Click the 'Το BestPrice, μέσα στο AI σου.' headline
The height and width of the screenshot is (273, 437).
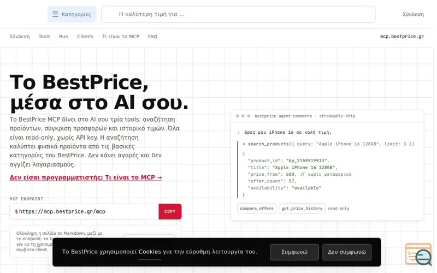click(99, 92)
